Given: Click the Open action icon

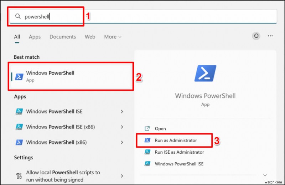Looking at the screenshot, I should (147, 128).
